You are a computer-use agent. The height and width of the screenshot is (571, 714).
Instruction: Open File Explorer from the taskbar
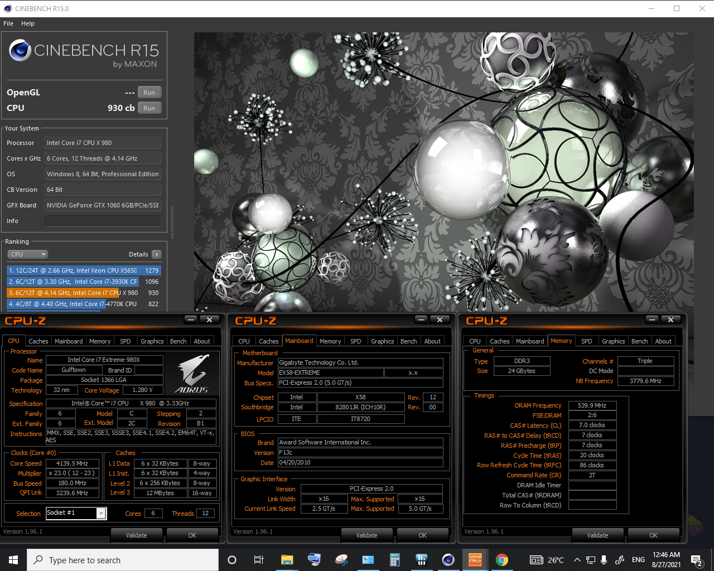287,560
